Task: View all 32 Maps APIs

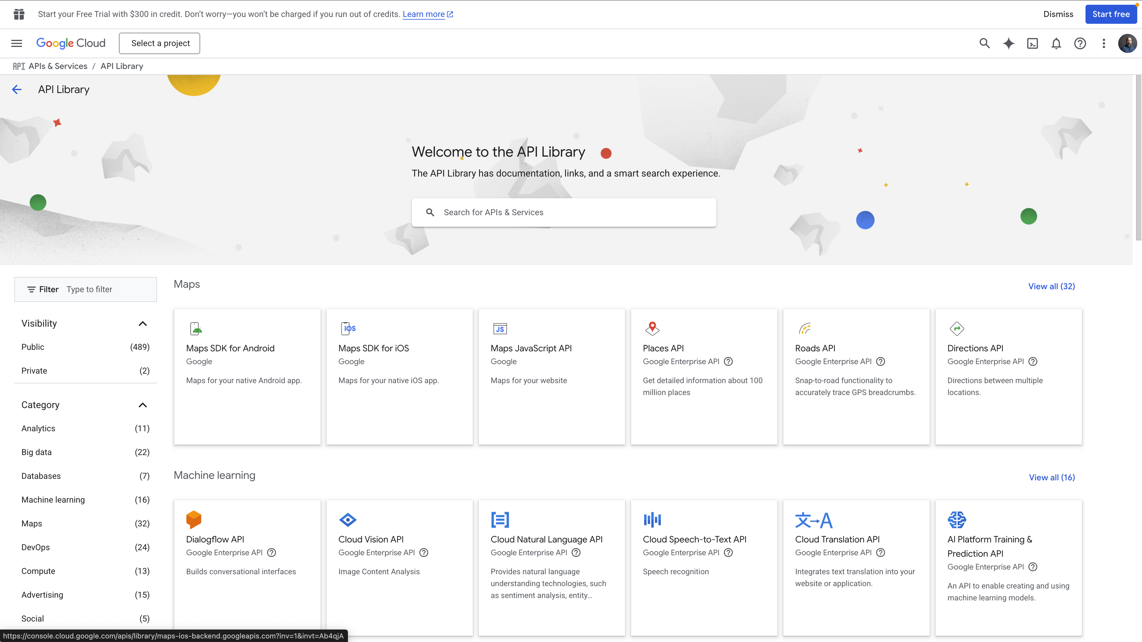Action: 1051,286
